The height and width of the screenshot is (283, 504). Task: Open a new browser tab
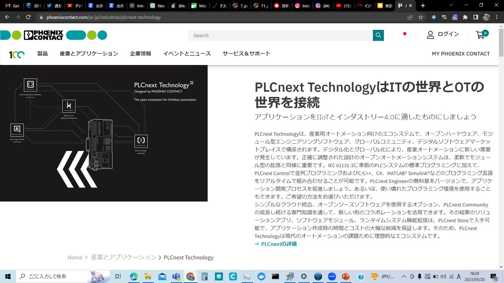tap(423, 5)
